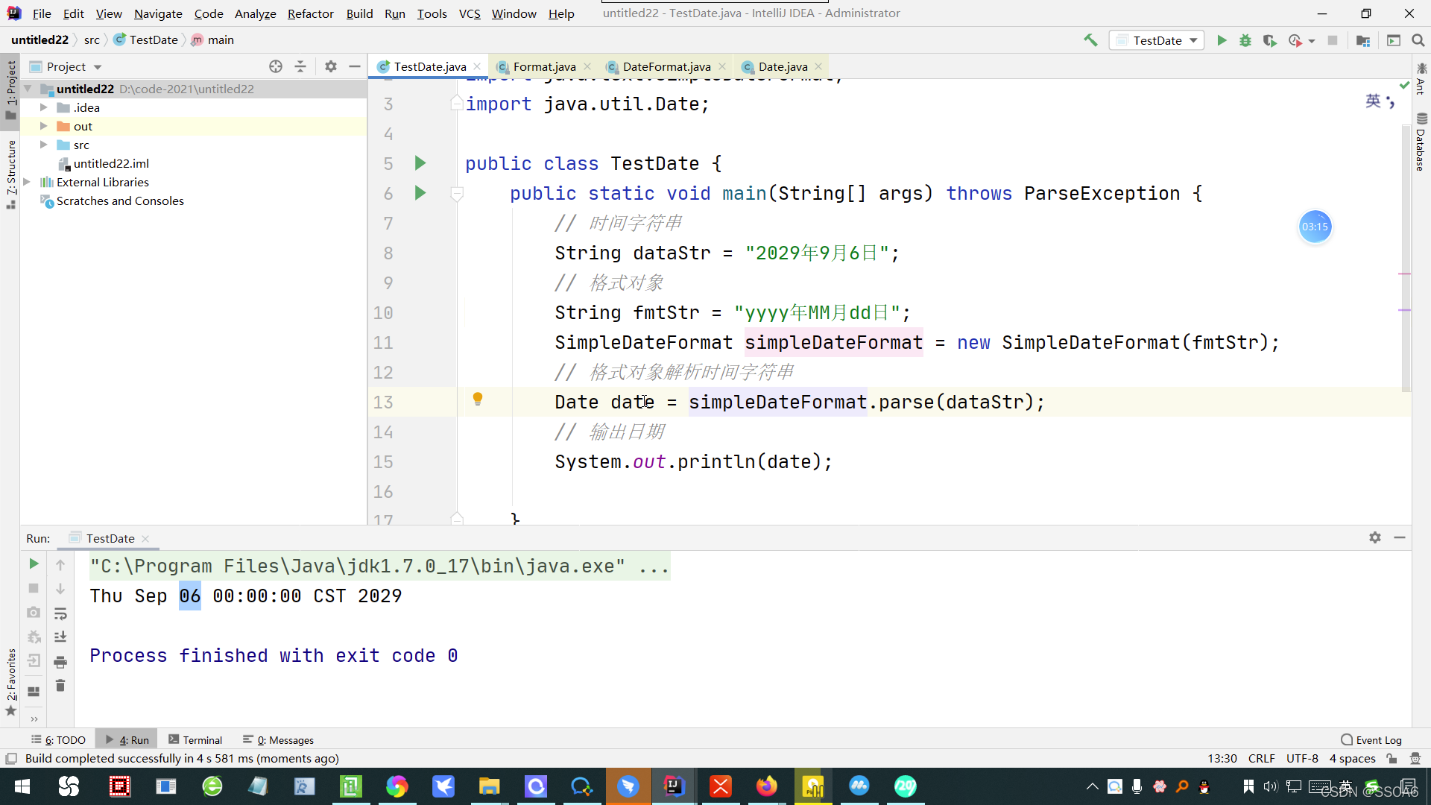Open the 0: Messages tool window
The width and height of the screenshot is (1431, 805).
pyautogui.click(x=279, y=740)
